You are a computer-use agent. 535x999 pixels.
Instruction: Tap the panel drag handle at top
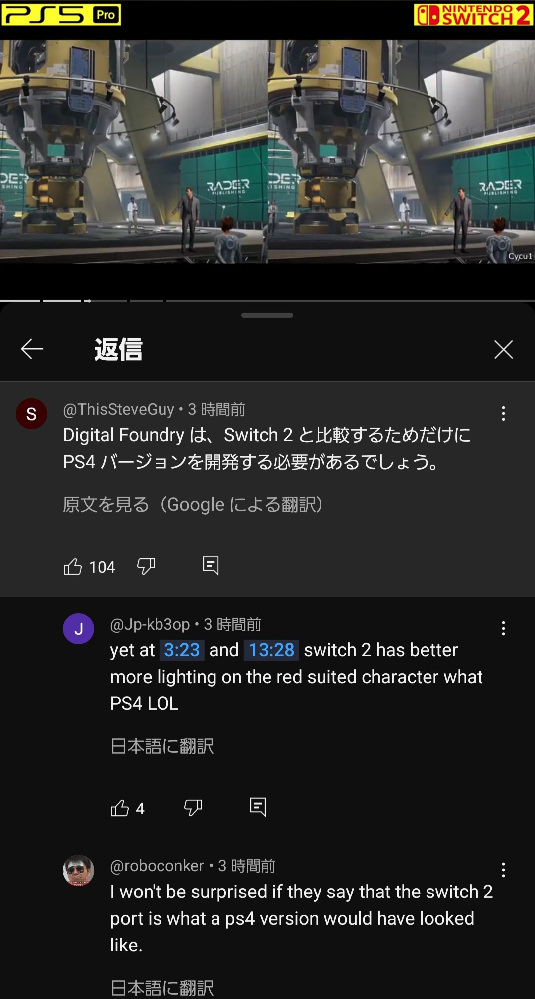[267, 315]
